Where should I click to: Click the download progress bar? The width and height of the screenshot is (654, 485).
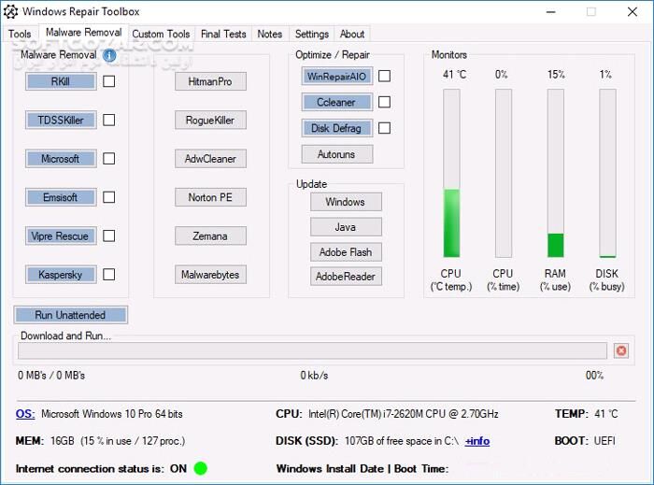[312, 350]
